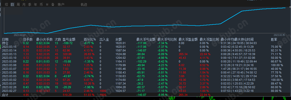Select the 2023.02.28 date row
Viewport: 291px width, 100px height.
(9, 87)
